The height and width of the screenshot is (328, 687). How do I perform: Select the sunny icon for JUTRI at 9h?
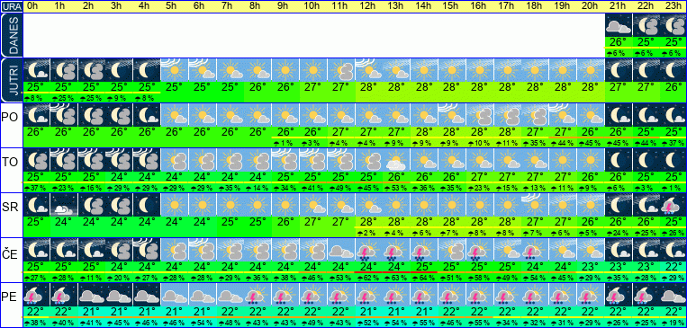click(x=285, y=70)
